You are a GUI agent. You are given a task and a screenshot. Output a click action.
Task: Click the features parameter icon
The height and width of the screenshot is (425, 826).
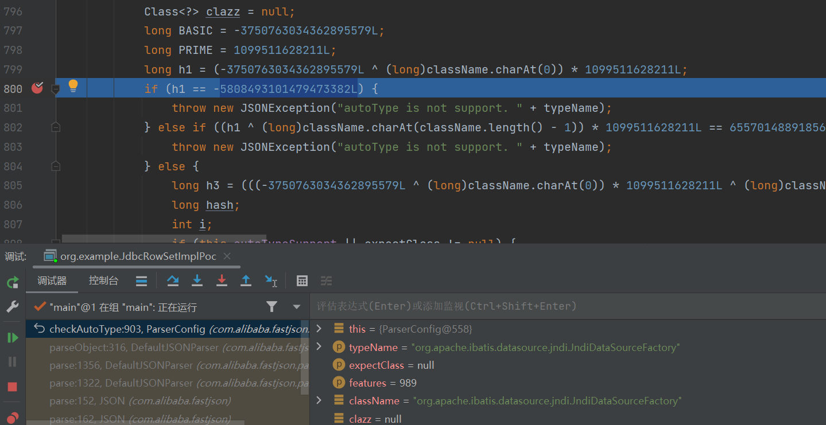pos(339,383)
